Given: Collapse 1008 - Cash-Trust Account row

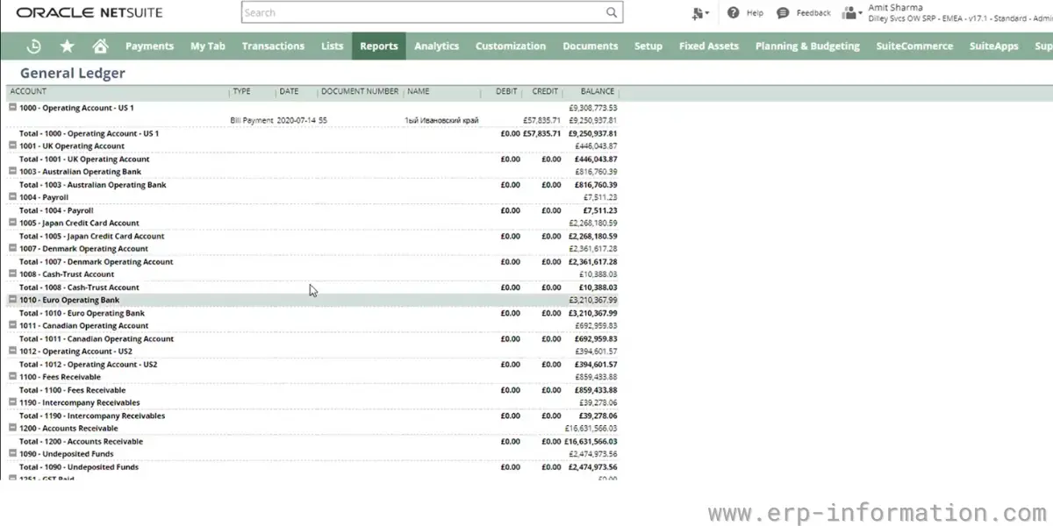Looking at the screenshot, I should 12,274.
